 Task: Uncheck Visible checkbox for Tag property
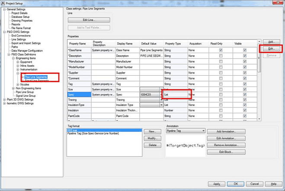[x=245, y=83]
